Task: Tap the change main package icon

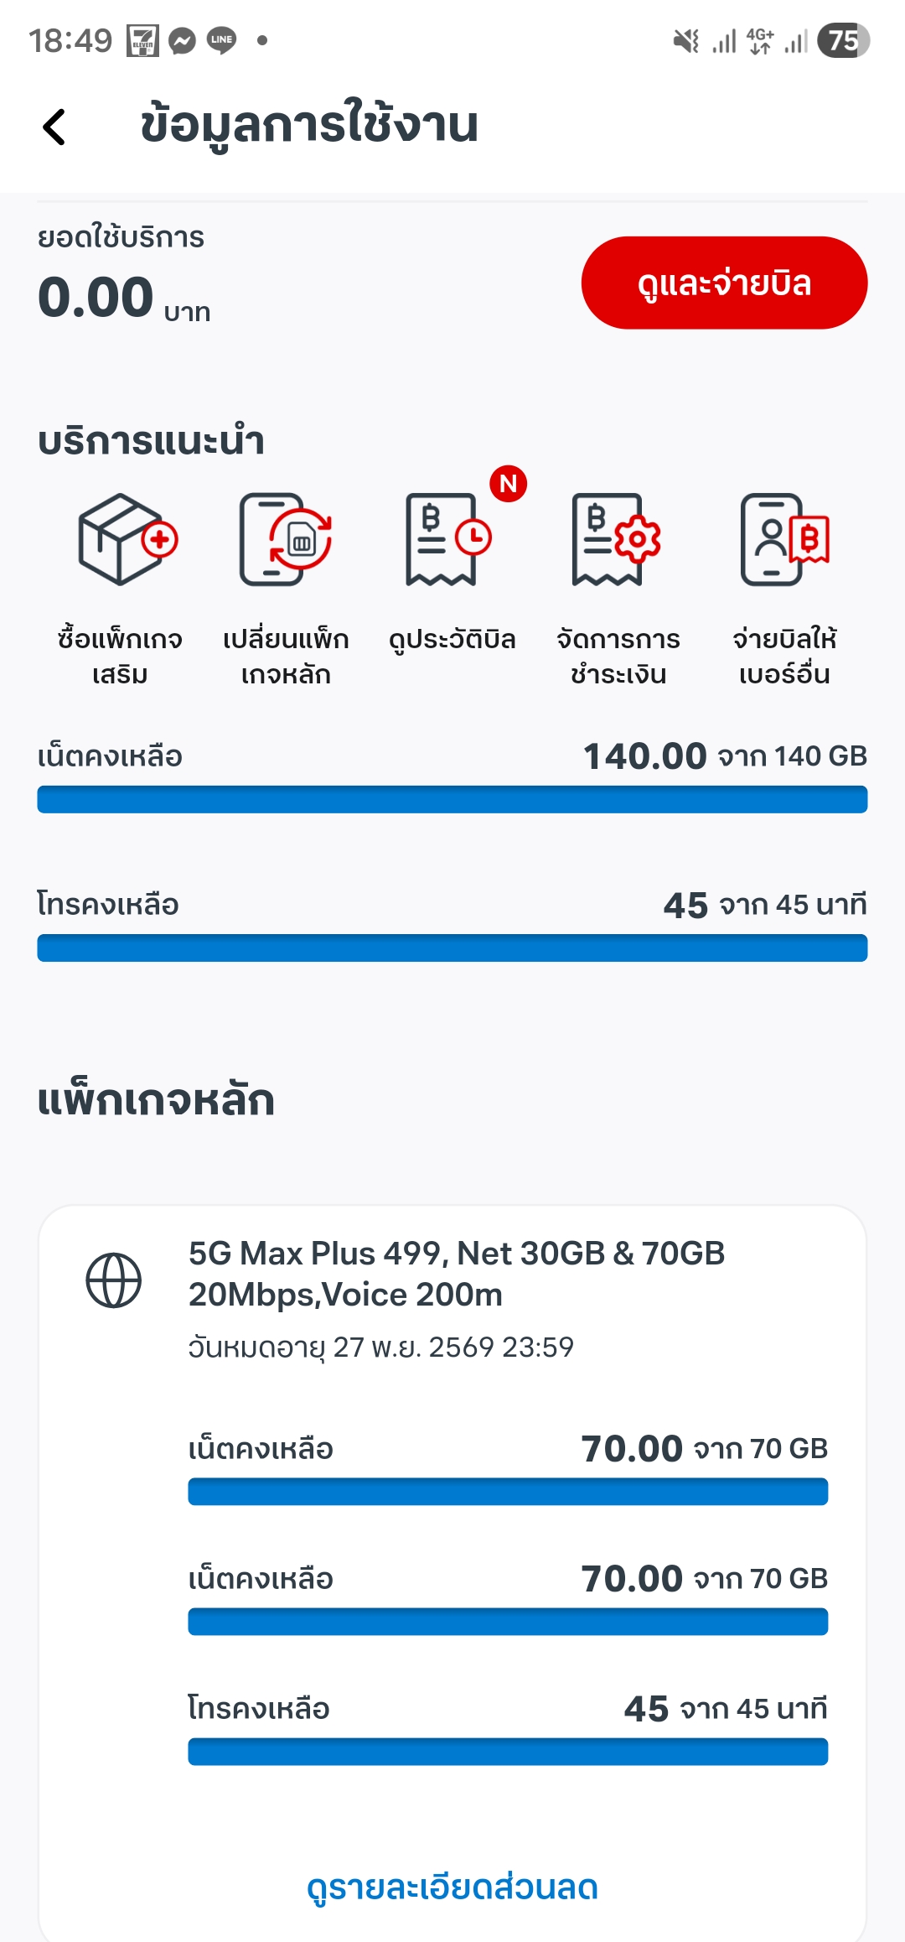Action: click(x=286, y=539)
